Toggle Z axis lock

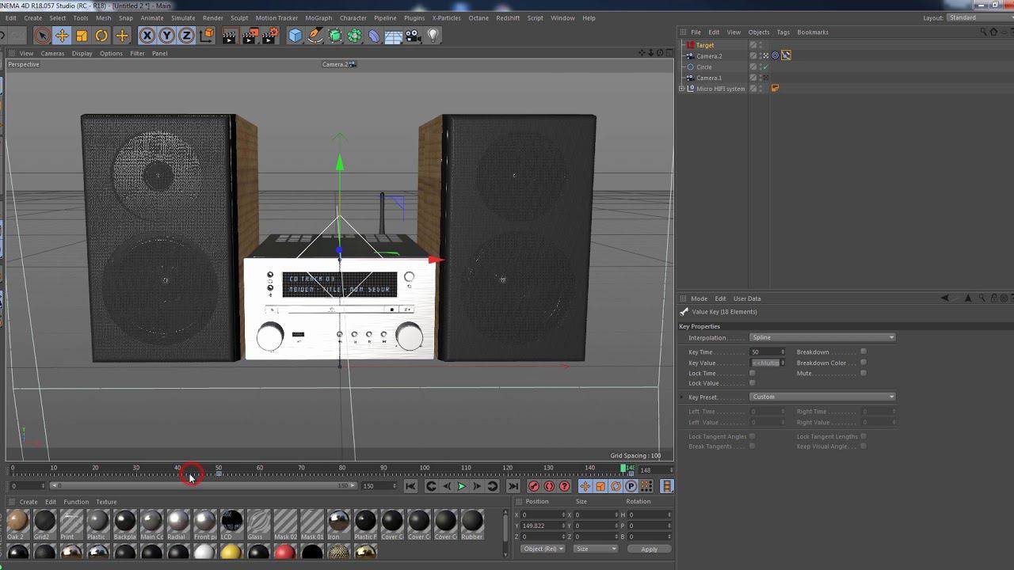pos(186,36)
